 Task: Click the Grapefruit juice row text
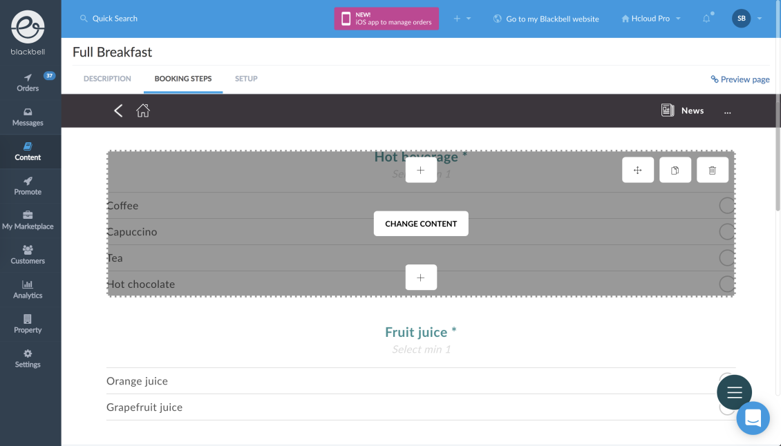point(144,407)
